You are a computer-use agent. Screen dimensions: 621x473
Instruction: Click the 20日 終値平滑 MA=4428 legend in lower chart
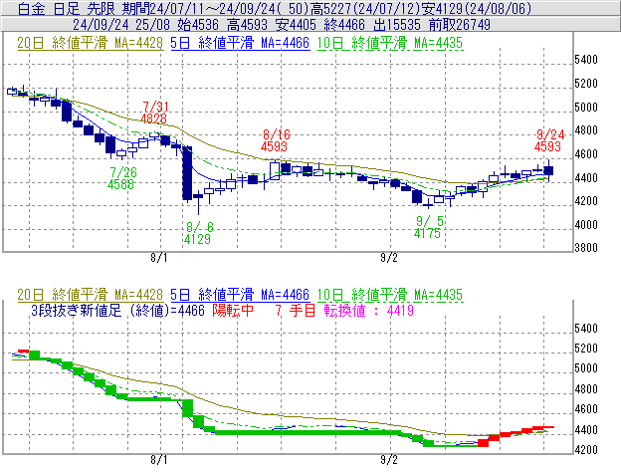coord(90,295)
